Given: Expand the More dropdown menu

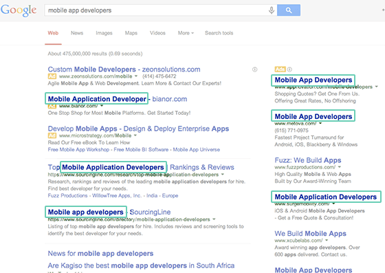Looking at the screenshot, I should pos(186,33).
